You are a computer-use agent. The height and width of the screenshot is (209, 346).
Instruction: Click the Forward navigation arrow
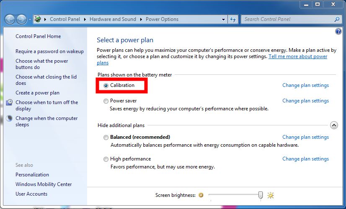22,19
